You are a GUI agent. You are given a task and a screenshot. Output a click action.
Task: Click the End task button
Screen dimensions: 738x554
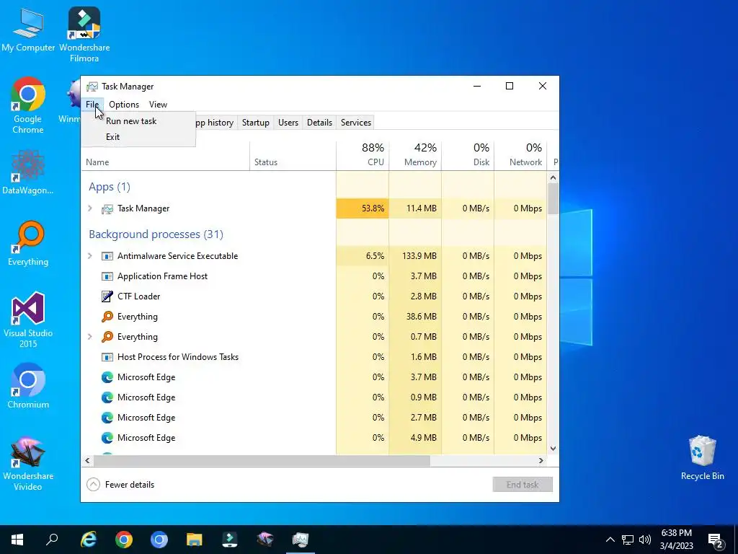[x=523, y=485]
